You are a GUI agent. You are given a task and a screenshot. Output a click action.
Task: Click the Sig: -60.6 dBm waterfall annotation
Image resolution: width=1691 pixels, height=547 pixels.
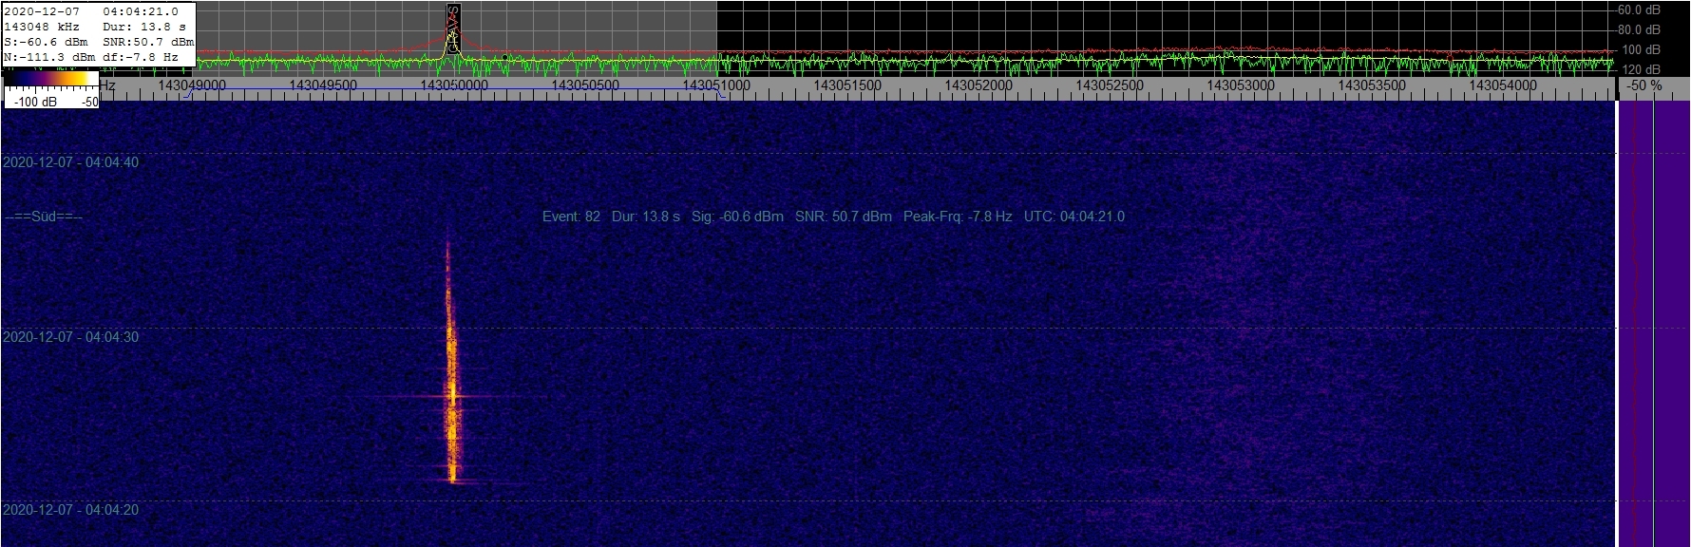click(x=737, y=217)
